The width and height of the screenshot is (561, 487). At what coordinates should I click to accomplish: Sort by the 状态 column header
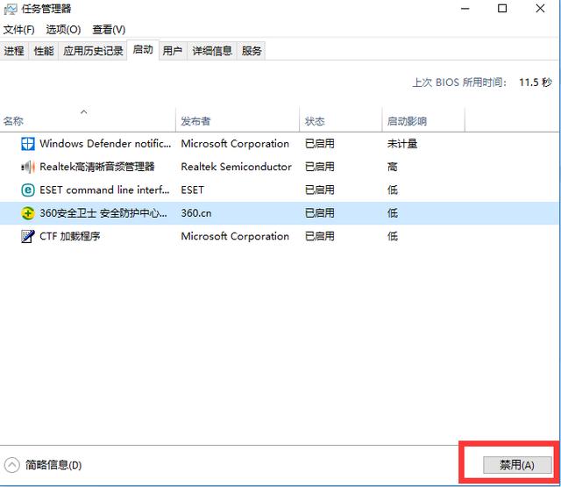tap(341, 120)
